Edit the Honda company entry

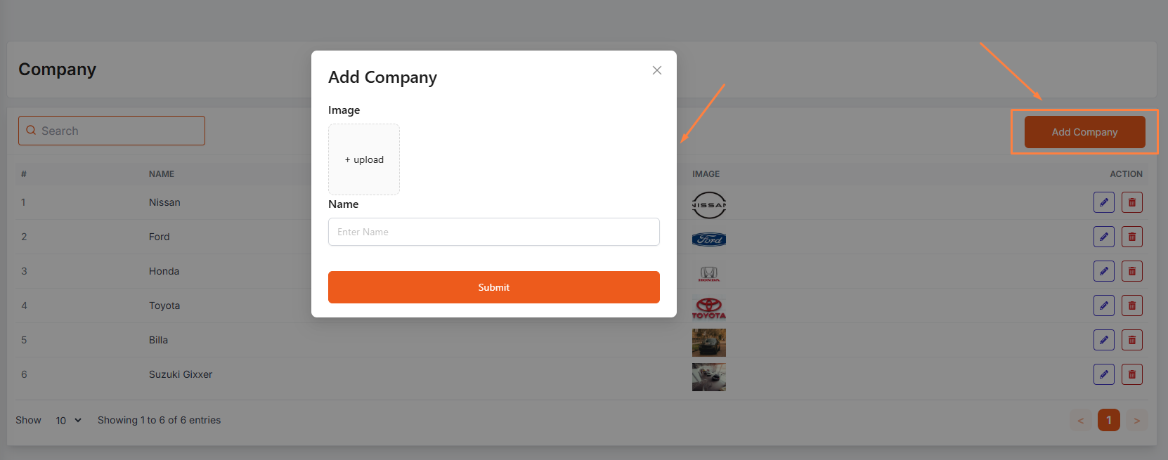[1104, 271]
